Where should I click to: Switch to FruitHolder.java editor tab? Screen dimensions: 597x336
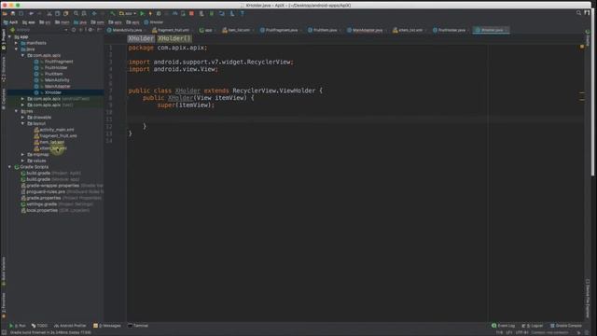pos(451,30)
